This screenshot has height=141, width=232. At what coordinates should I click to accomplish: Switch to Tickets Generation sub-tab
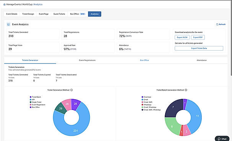click(30, 60)
